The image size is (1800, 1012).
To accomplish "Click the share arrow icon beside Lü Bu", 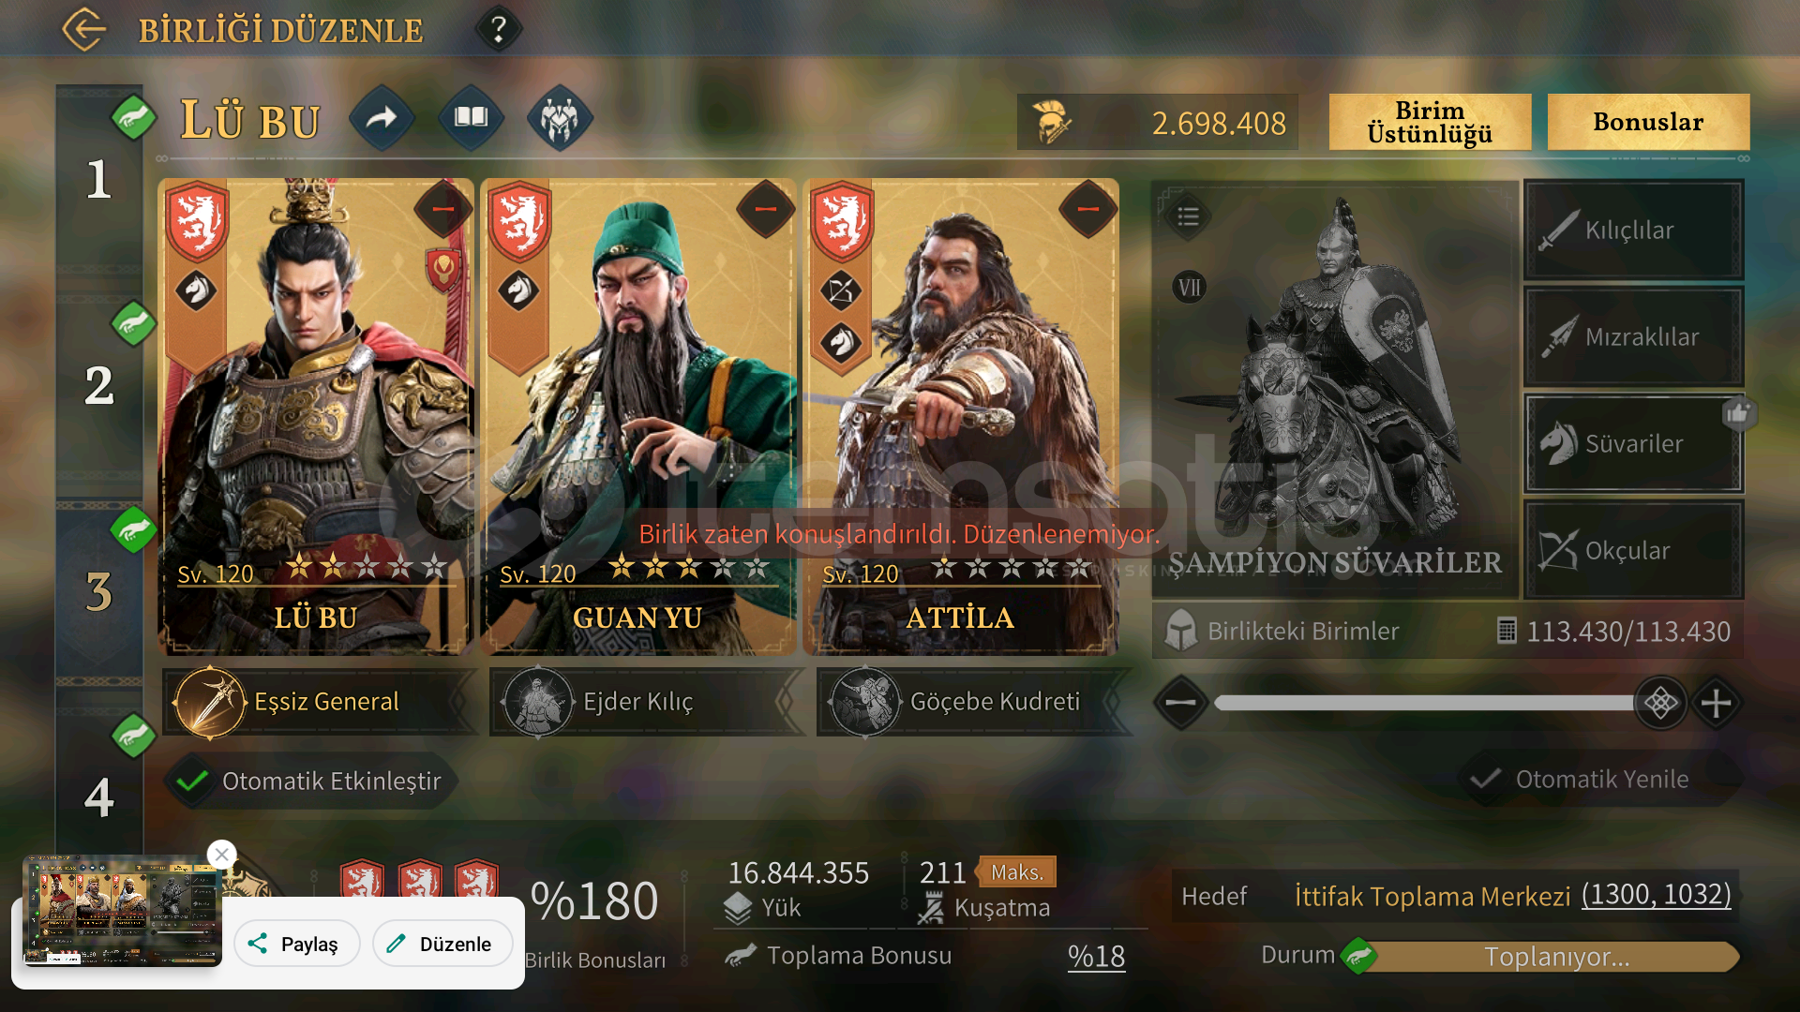I will [x=382, y=118].
